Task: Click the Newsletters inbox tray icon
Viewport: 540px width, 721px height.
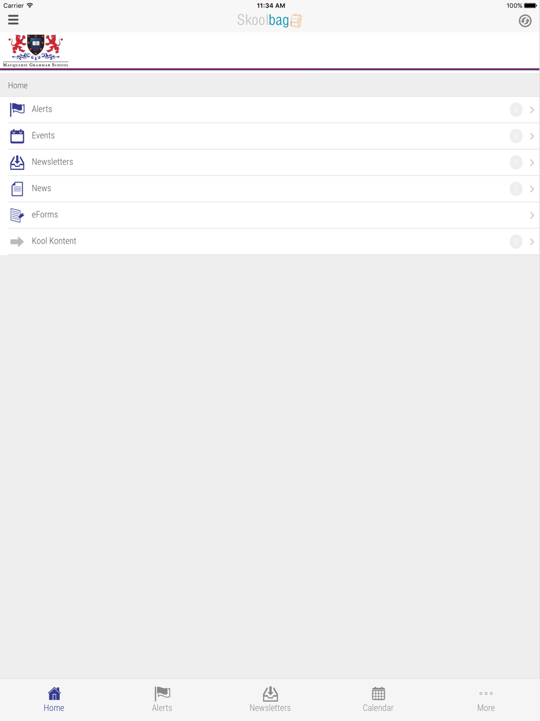Action: pyautogui.click(x=17, y=163)
